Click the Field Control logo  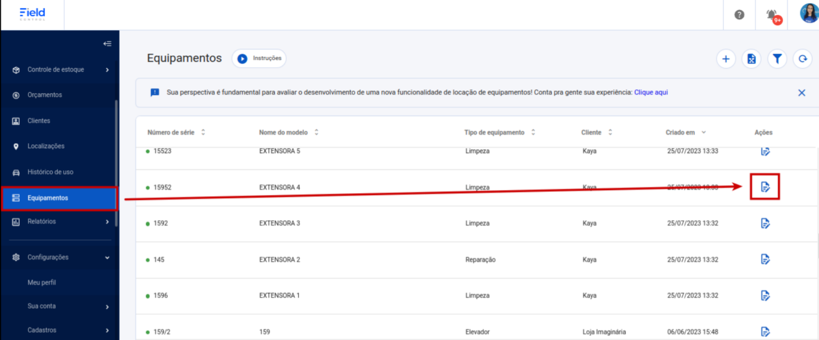pos(32,13)
